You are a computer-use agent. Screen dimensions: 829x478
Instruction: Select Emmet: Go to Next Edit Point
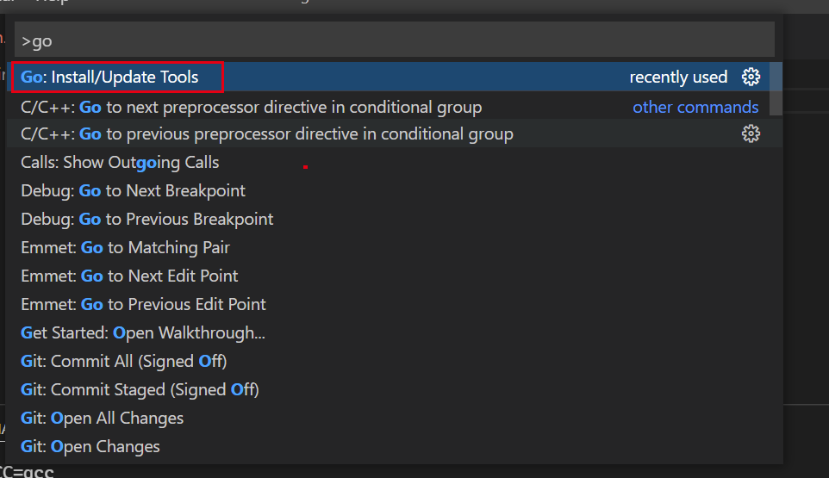129,276
